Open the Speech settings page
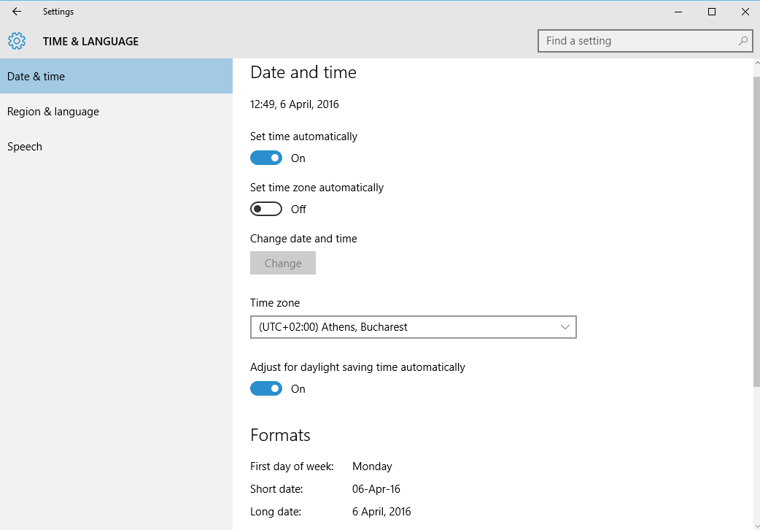Image resolution: width=760 pixels, height=530 pixels. (24, 146)
